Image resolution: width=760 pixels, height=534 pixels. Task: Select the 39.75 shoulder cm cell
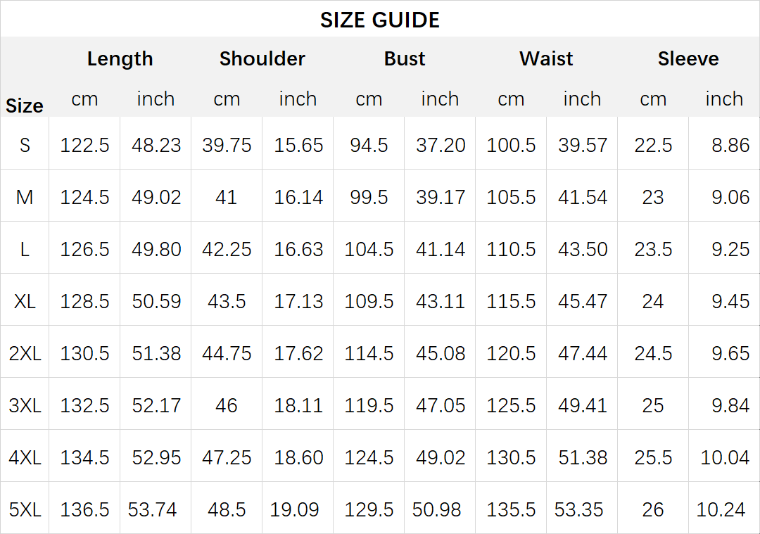[227, 145]
